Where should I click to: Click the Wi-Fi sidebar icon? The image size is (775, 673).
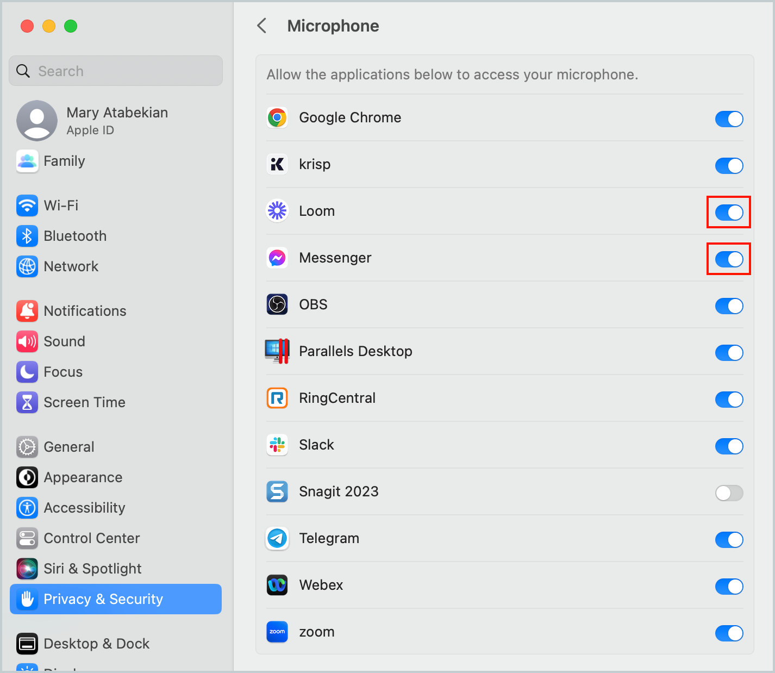[x=27, y=205]
